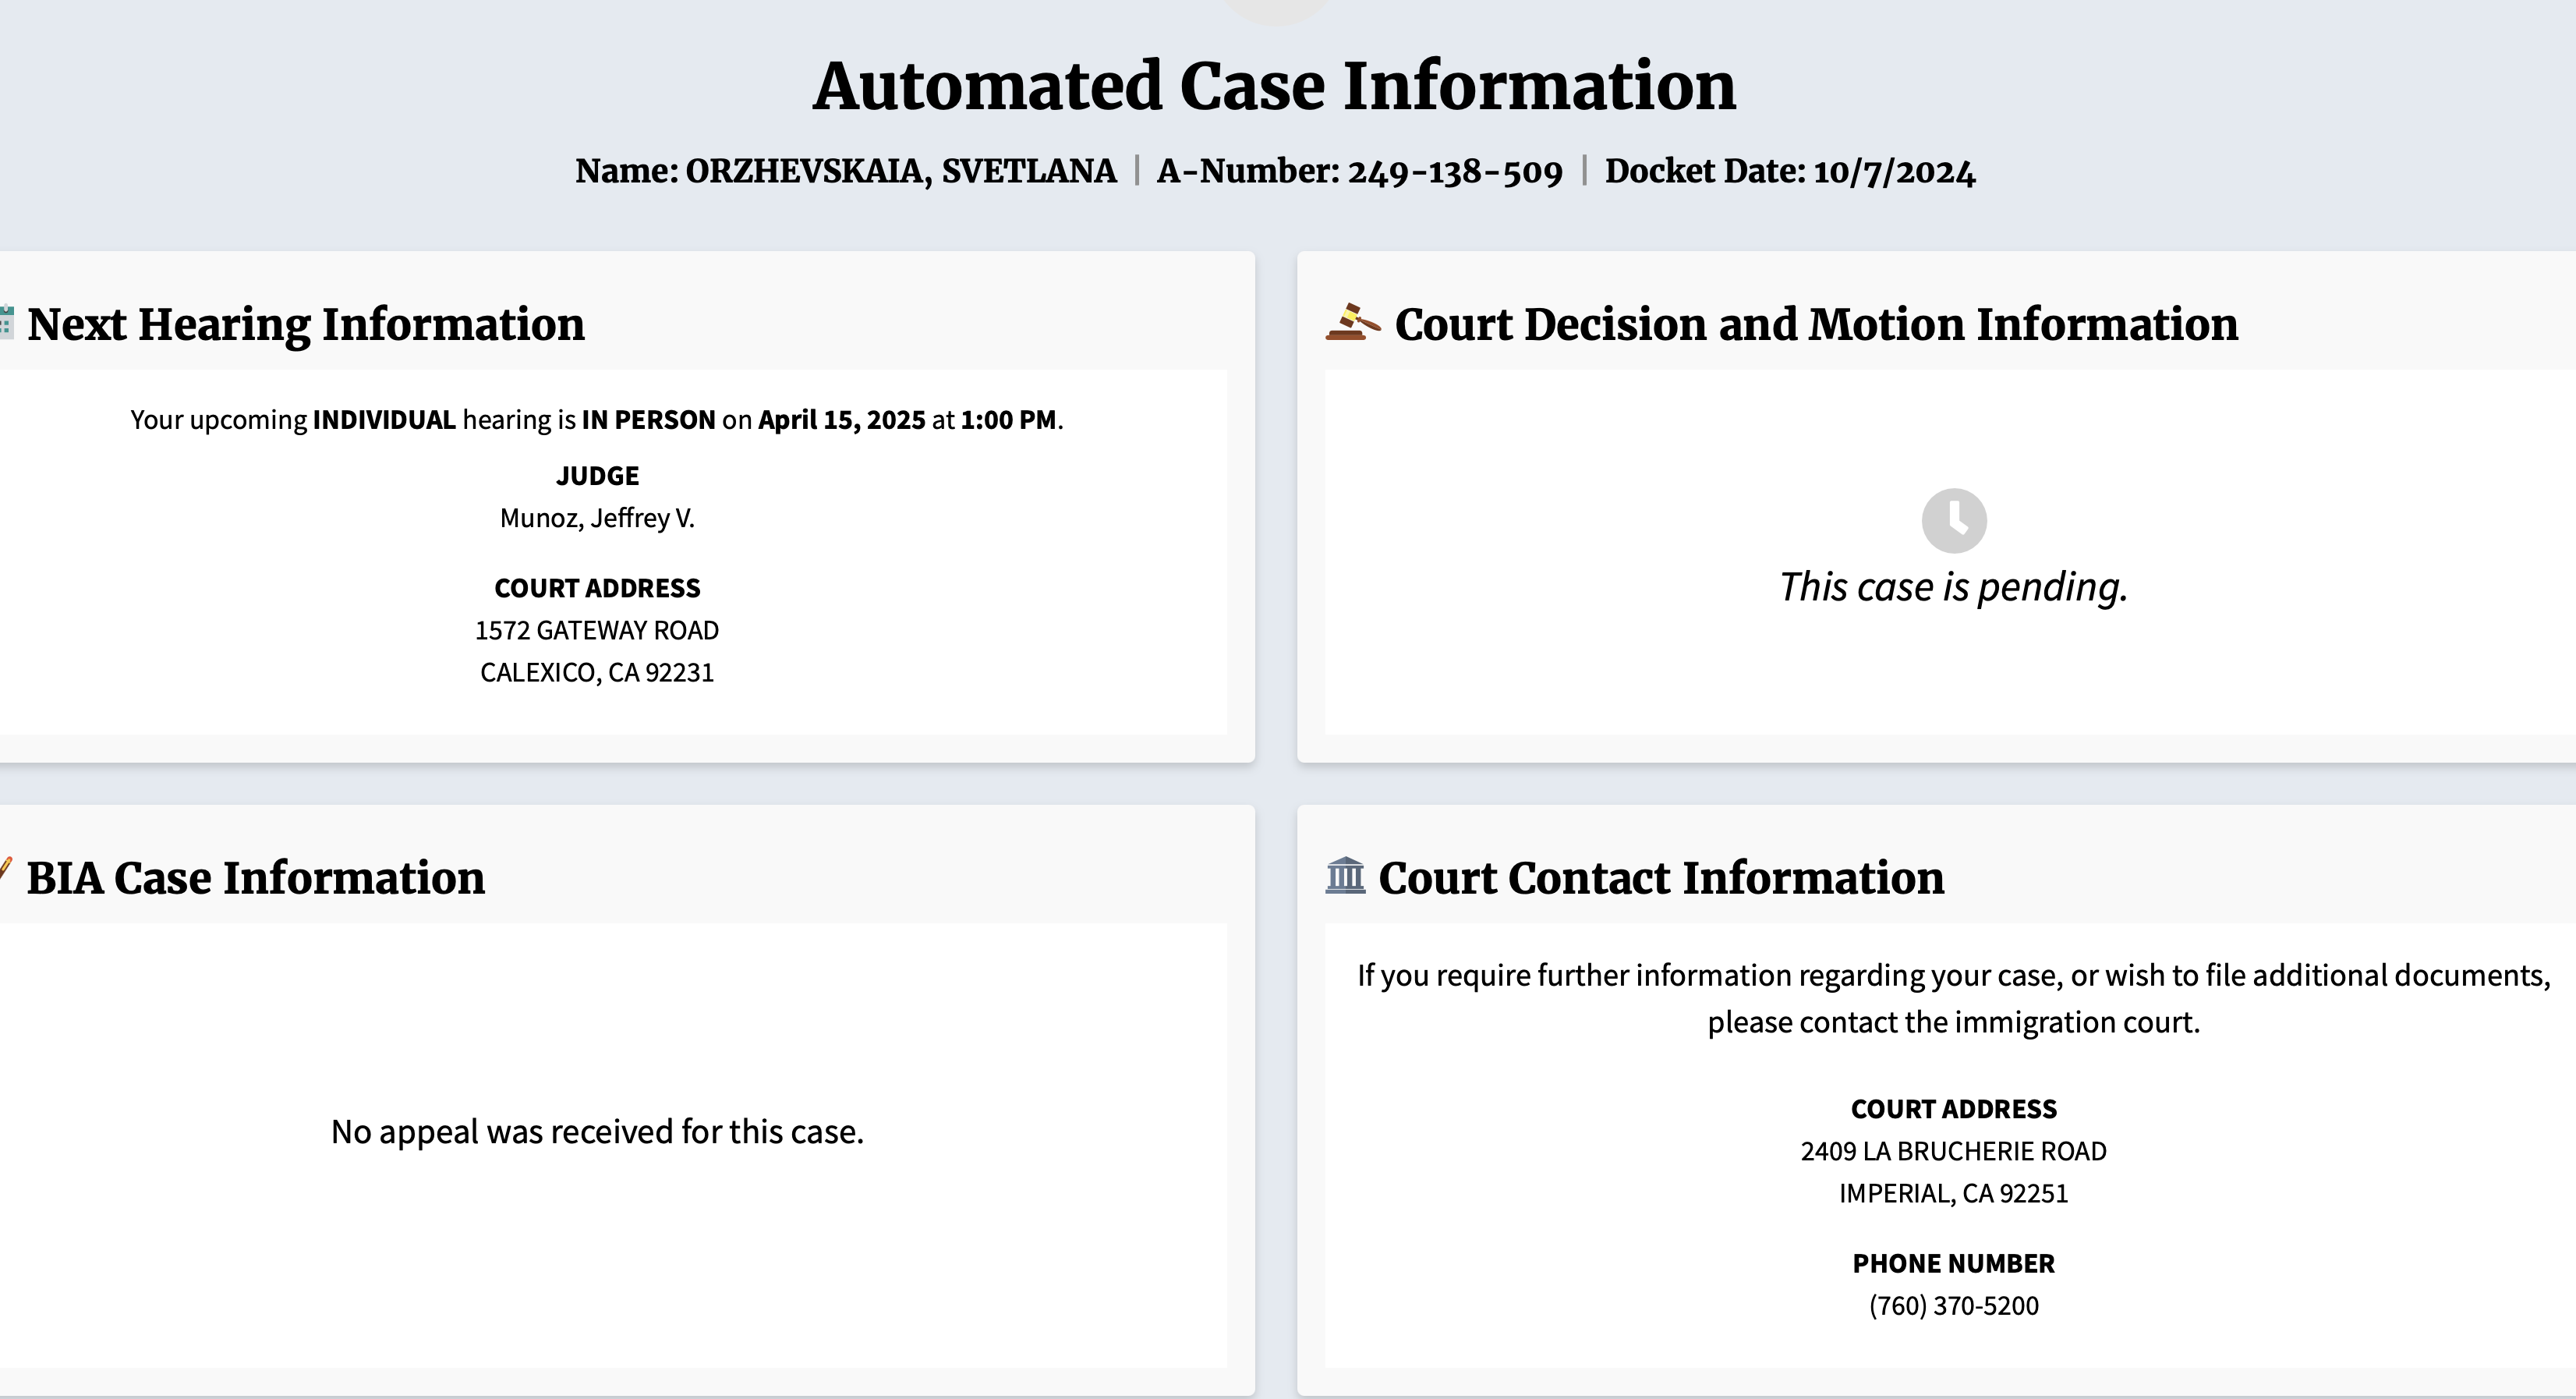Click the address 1572 GATEWAY ROAD
The image size is (2576, 1399).
(597, 630)
